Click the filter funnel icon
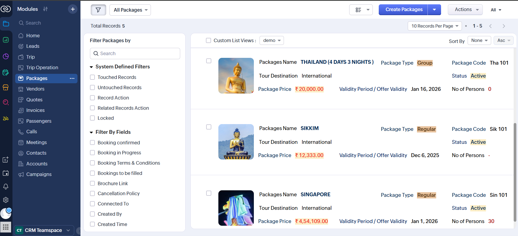This screenshot has height=236, width=518. point(98,10)
